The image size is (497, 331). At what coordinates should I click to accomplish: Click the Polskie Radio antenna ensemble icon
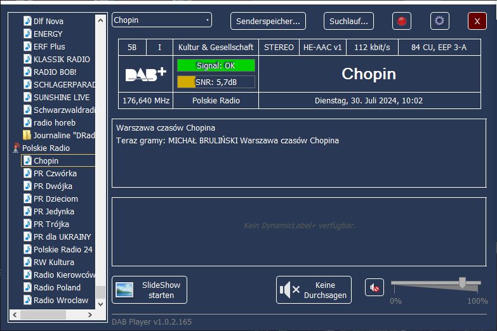click(17, 148)
